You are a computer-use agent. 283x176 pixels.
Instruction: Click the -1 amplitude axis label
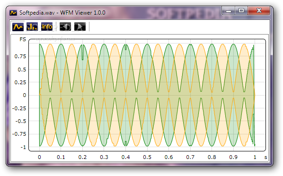point(23,147)
